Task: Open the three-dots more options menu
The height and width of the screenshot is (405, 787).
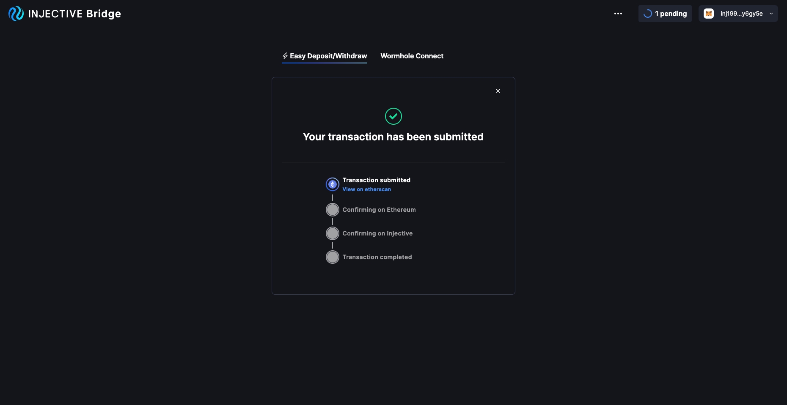Action: (618, 14)
